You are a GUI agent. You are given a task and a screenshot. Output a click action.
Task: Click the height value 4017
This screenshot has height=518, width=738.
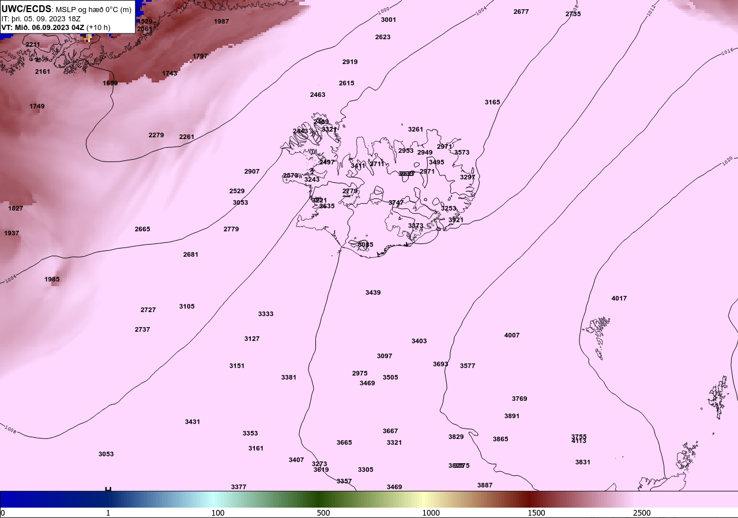pos(619,298)
